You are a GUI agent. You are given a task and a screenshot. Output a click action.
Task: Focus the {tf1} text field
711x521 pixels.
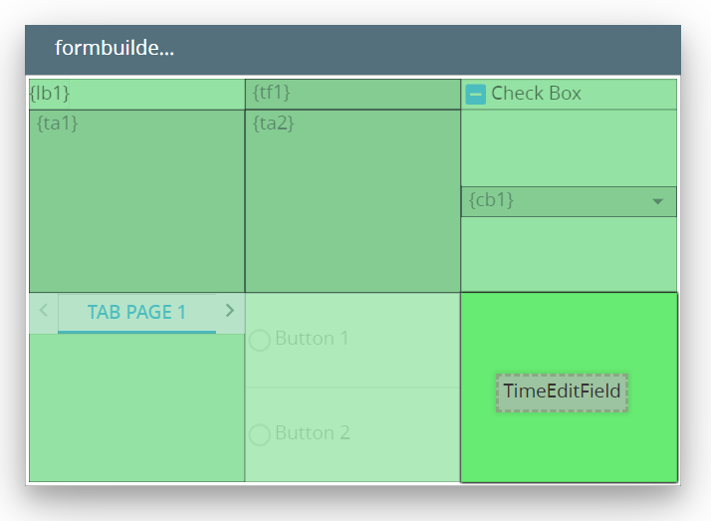353,94
